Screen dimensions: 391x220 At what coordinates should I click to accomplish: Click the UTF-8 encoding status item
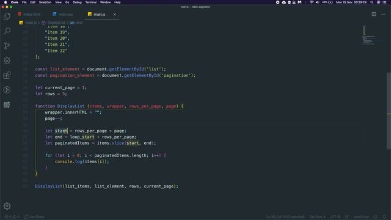click(x=335, y=217)
